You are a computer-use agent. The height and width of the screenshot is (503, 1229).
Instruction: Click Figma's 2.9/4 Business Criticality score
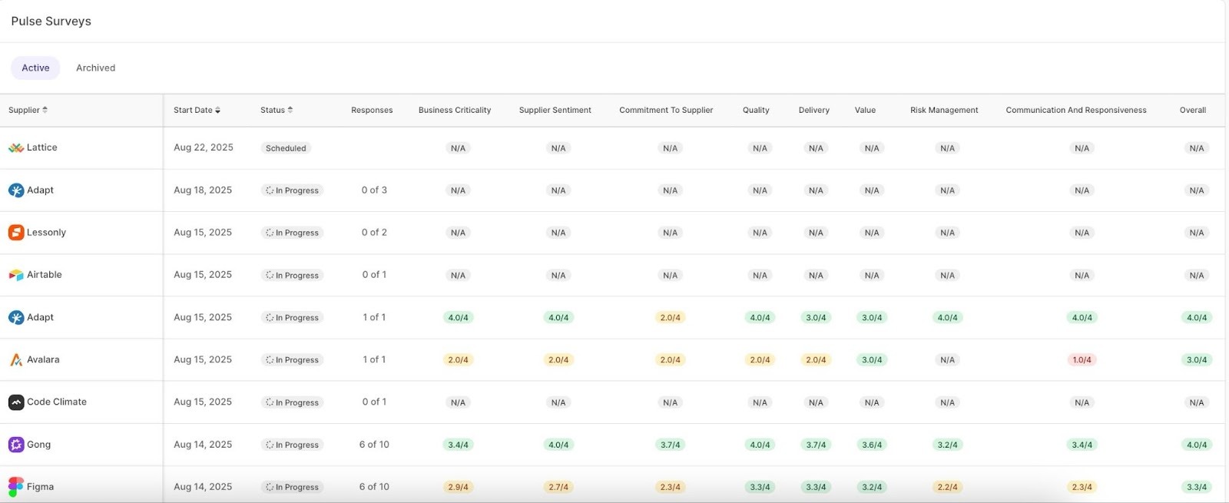[x=458, y=487]
